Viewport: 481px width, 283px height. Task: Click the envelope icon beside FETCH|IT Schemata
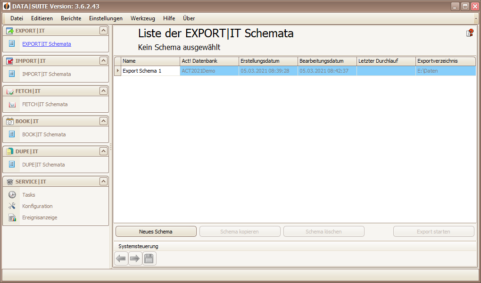[12, 104]
